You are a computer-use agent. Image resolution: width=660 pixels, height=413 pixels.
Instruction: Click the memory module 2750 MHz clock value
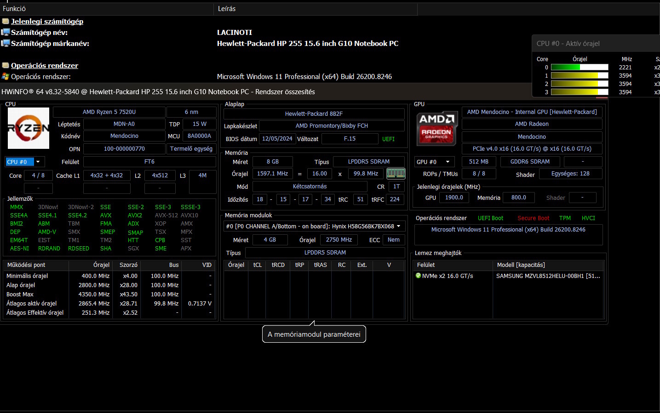339,240
